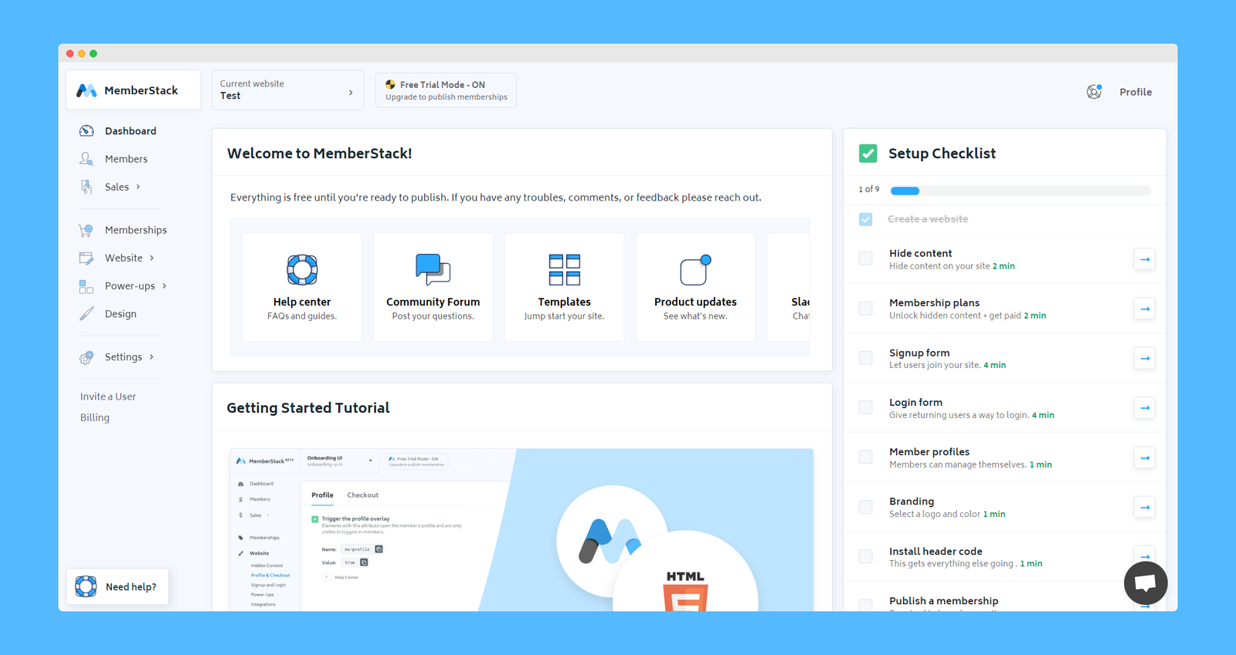This screenshot has width=1236, height=655.
Task: Click the '1 of 9' progress text
Action: [869, 189]
